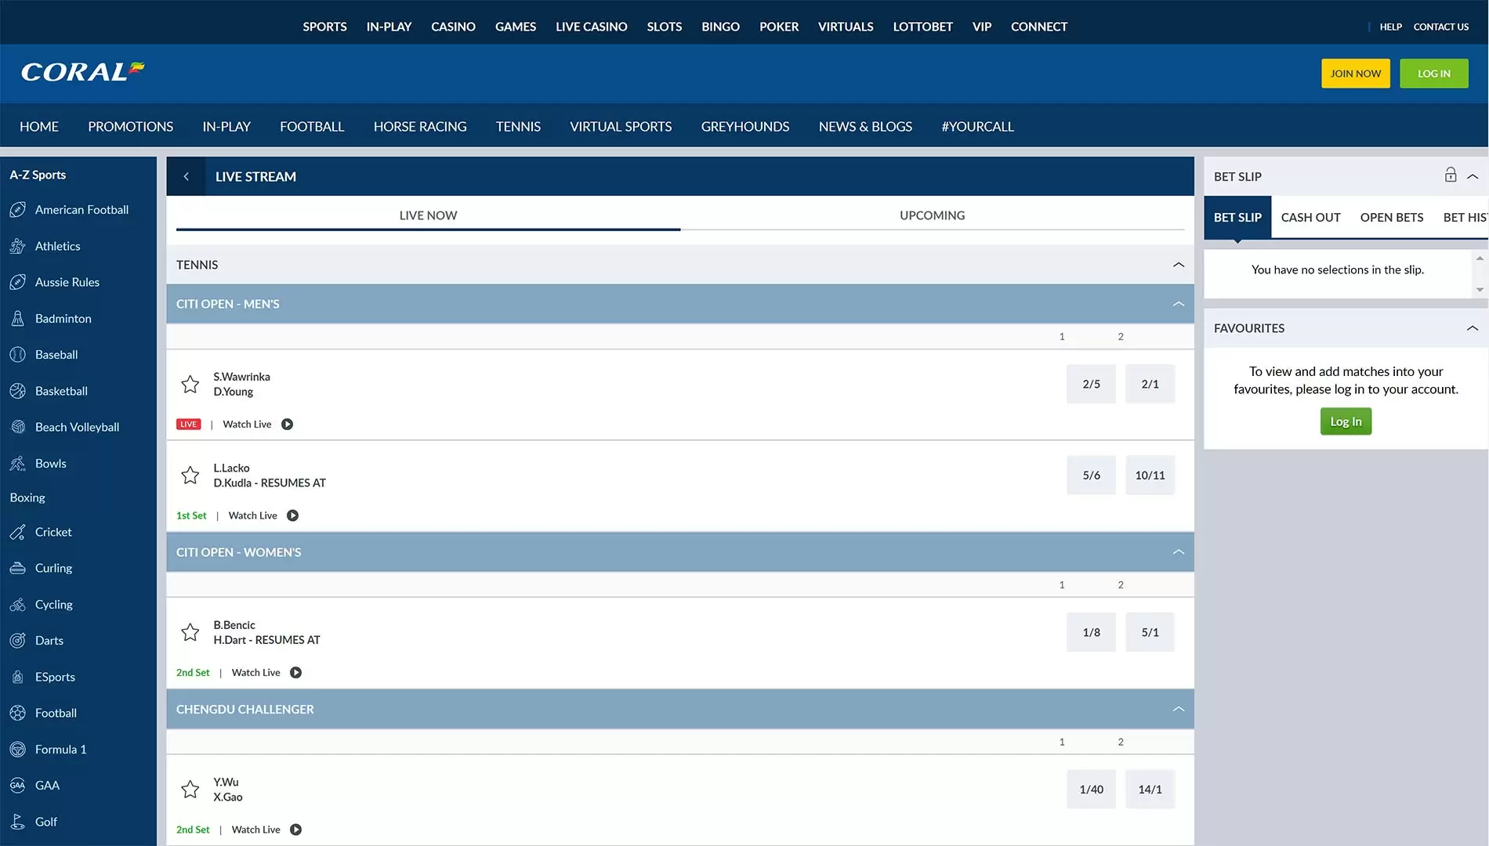Viewport: 1489px width, 846px height.
Task: Bet on D.Young at 2/1
Action: [x=1150, y=384]
